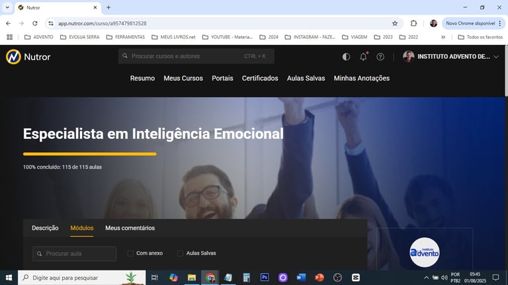Open the Chrome profile avatar

pos(433,23)
